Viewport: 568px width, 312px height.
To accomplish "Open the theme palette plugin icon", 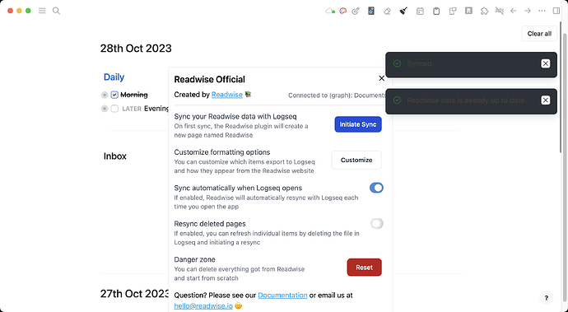I will tap(342, 11).
